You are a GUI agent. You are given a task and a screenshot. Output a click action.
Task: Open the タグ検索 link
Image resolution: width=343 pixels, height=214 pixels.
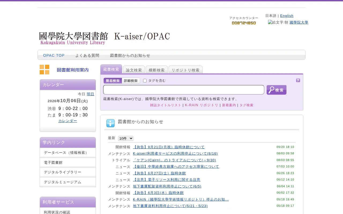[246, 105]
